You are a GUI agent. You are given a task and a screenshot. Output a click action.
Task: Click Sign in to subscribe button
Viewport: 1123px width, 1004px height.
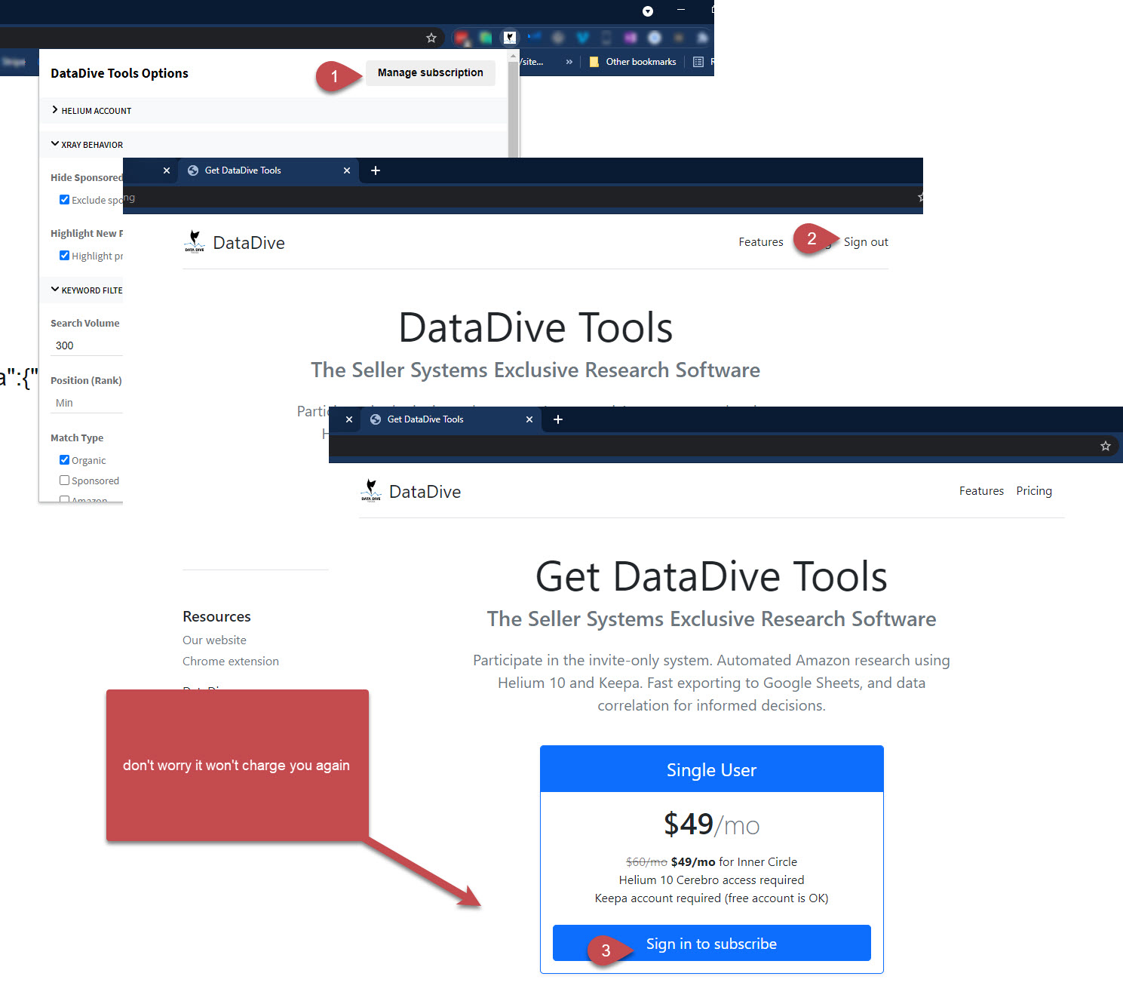[x=711, y=943]
